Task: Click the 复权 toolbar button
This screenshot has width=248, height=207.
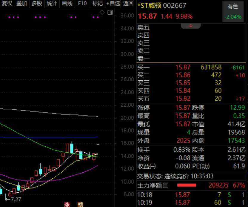Action: pyautogui.click(x=7, y=3)
